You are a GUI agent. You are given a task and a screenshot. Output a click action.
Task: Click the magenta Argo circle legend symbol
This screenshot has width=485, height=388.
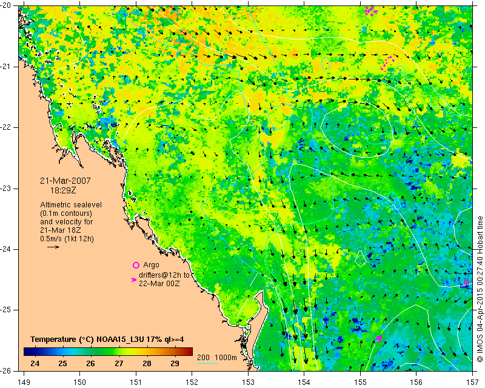pos(136,265)
